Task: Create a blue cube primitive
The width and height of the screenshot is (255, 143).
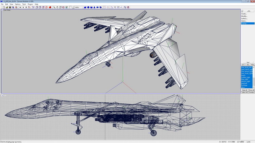Action: pos(85,7)
